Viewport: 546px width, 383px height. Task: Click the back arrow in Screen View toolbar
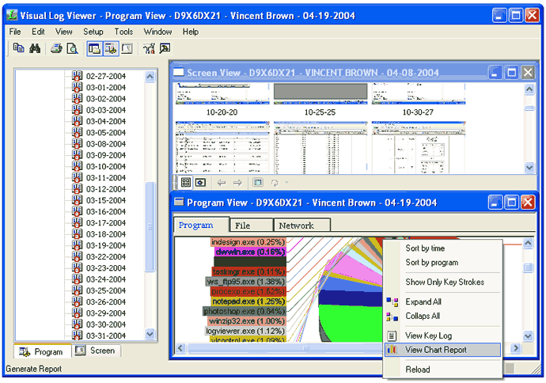pos(222,183)
